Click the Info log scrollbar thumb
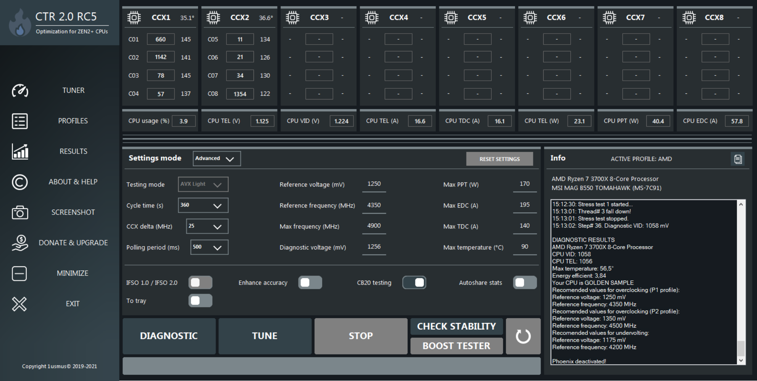 point(741,348)
